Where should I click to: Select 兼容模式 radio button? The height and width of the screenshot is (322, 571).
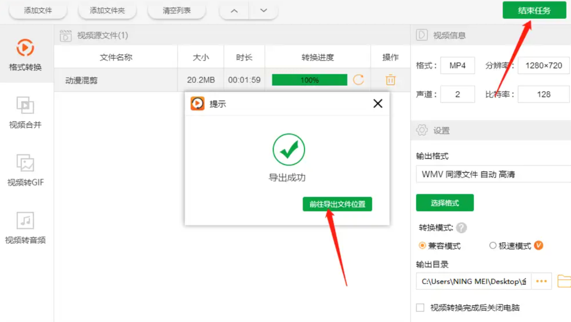[422, 246]
